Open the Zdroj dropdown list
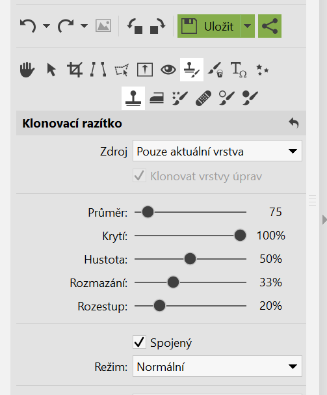 (x=217, y=151)
